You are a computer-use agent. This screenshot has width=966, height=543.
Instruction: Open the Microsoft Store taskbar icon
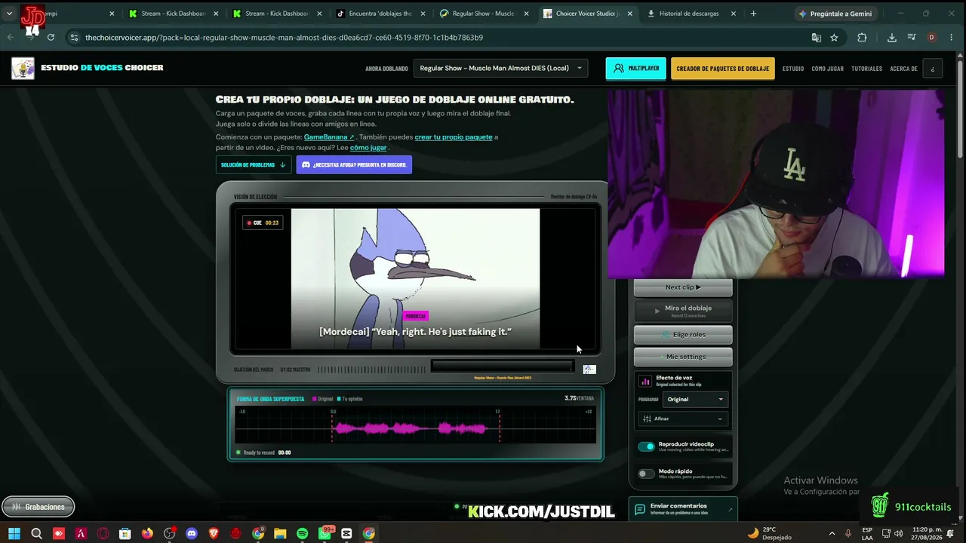click(125, 534)
